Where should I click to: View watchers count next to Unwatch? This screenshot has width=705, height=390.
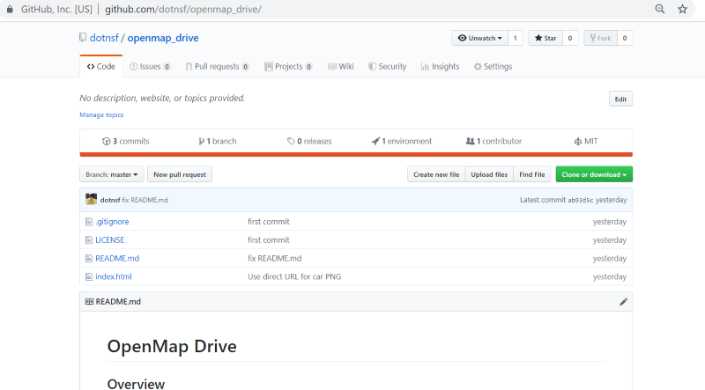[516, 38]
